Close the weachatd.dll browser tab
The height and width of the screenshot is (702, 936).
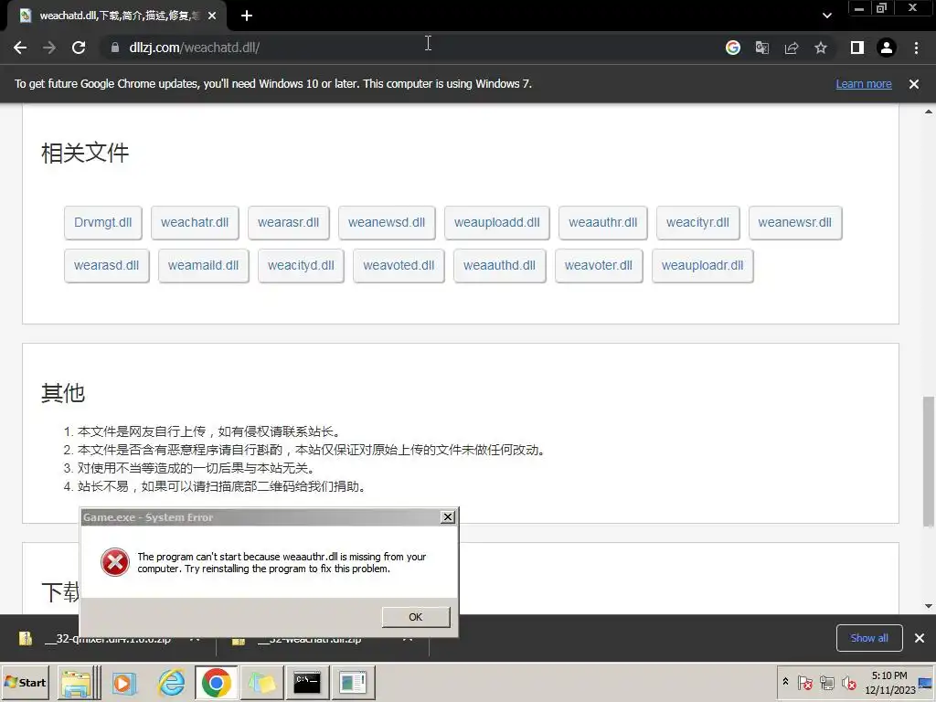click(212, 16)
